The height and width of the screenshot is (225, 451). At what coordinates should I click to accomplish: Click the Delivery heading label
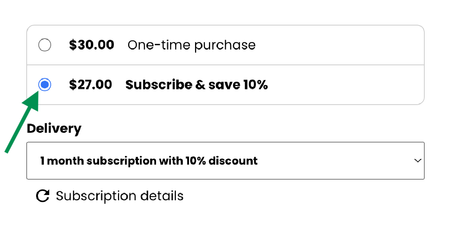(x=54, y=129)
